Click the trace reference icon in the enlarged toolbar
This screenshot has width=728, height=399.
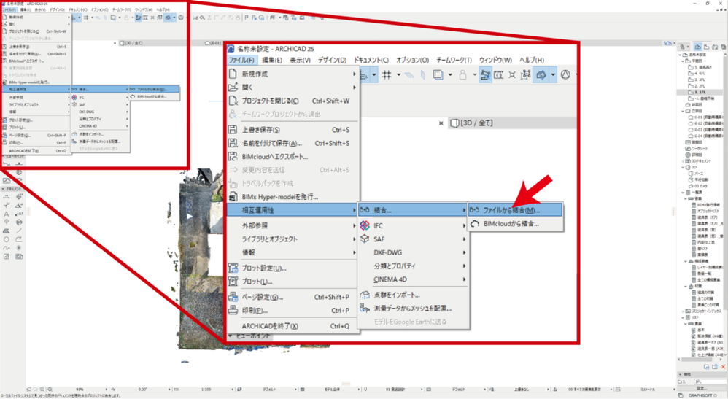[x=438, y=74]
